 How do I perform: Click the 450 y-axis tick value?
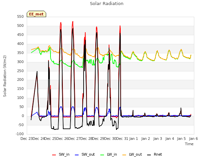pyautogui.click(x=20, y=35)
